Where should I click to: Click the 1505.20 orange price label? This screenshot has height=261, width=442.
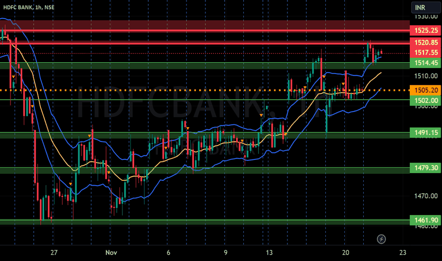pyautogui.click(x=425, y=90)
